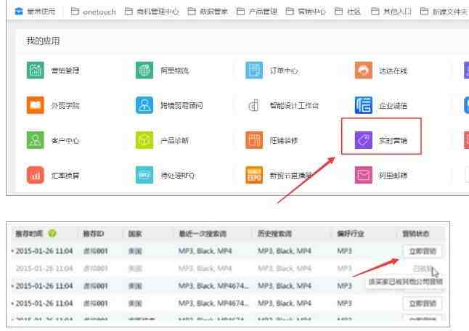Expand the first 2015-01-26 11:04 row arrow
This screenshot has width=469, height=331.
pyautogui.click(x=12, y=251)
